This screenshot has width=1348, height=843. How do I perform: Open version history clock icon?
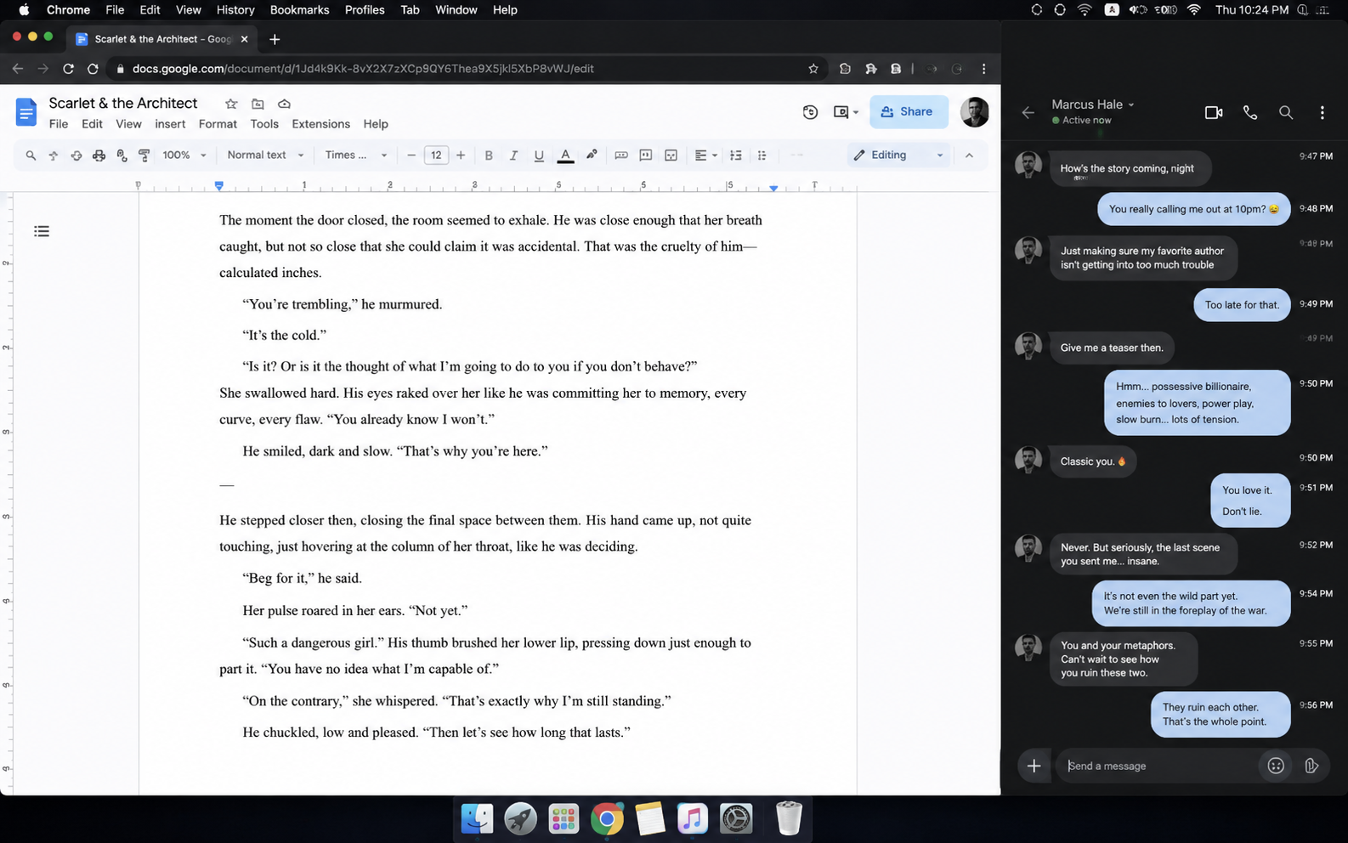810,112
